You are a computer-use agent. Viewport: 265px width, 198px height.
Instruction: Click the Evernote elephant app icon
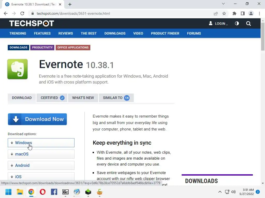[x=18, y=69]
